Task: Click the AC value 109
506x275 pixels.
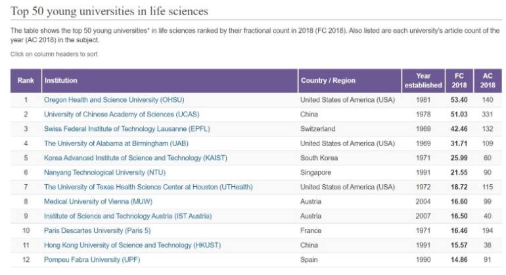Action: 488,143
